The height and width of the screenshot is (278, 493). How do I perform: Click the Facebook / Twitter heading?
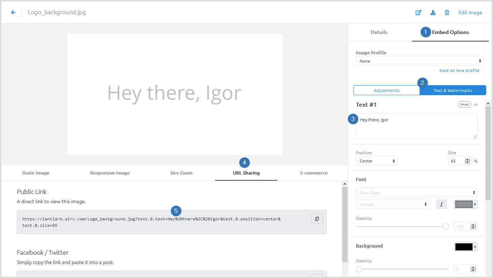pyautogui.click(x=43, y=253)
